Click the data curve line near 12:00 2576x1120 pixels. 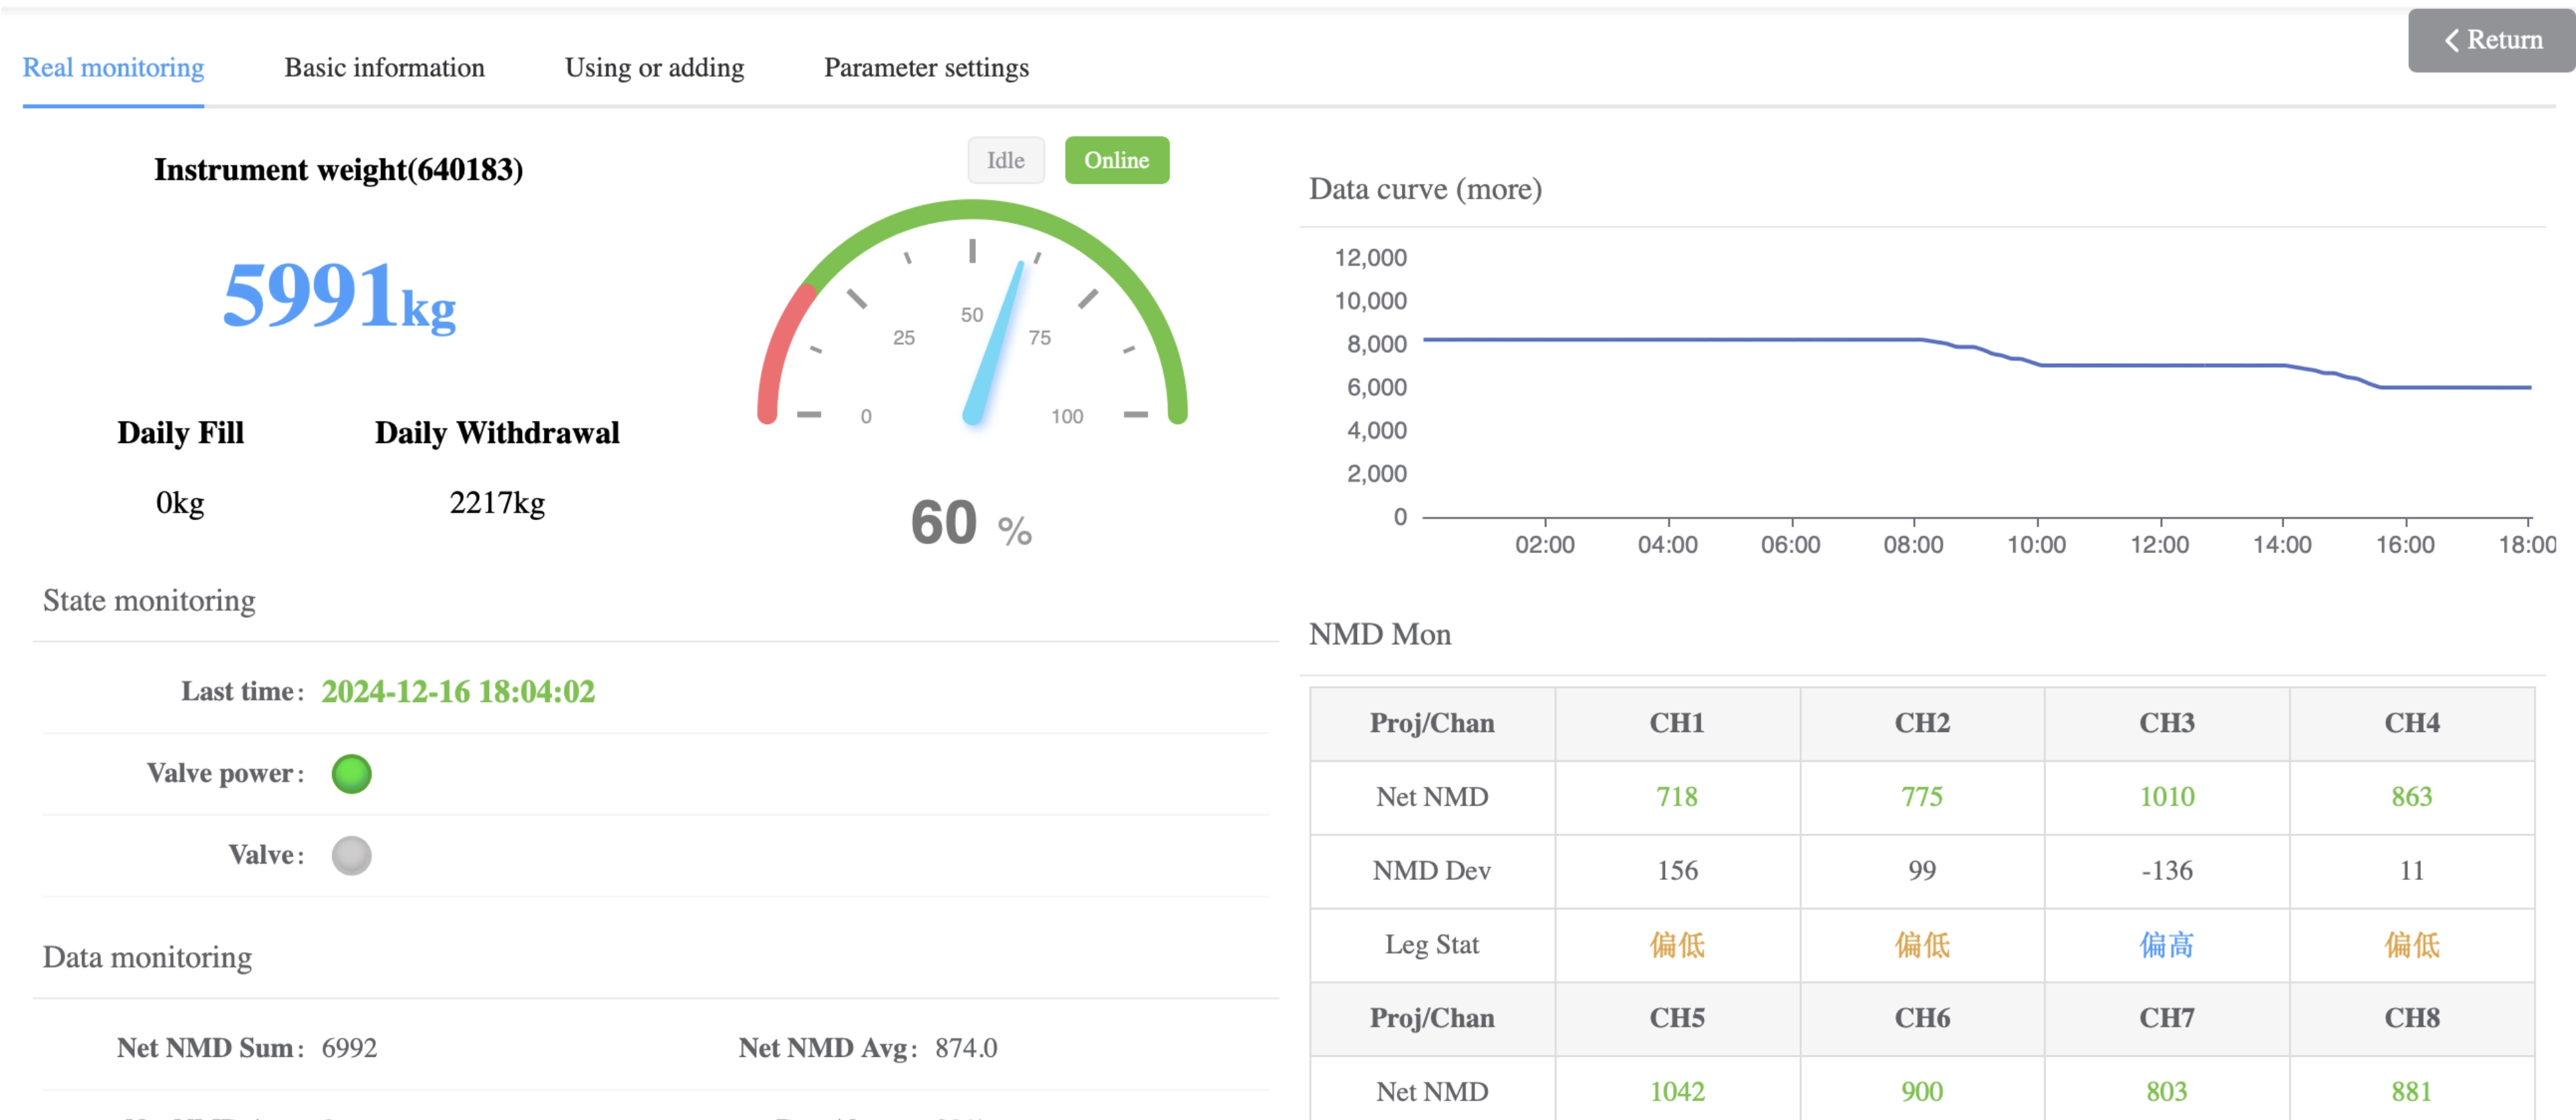pyautogui.click(x=2160, y=365)
